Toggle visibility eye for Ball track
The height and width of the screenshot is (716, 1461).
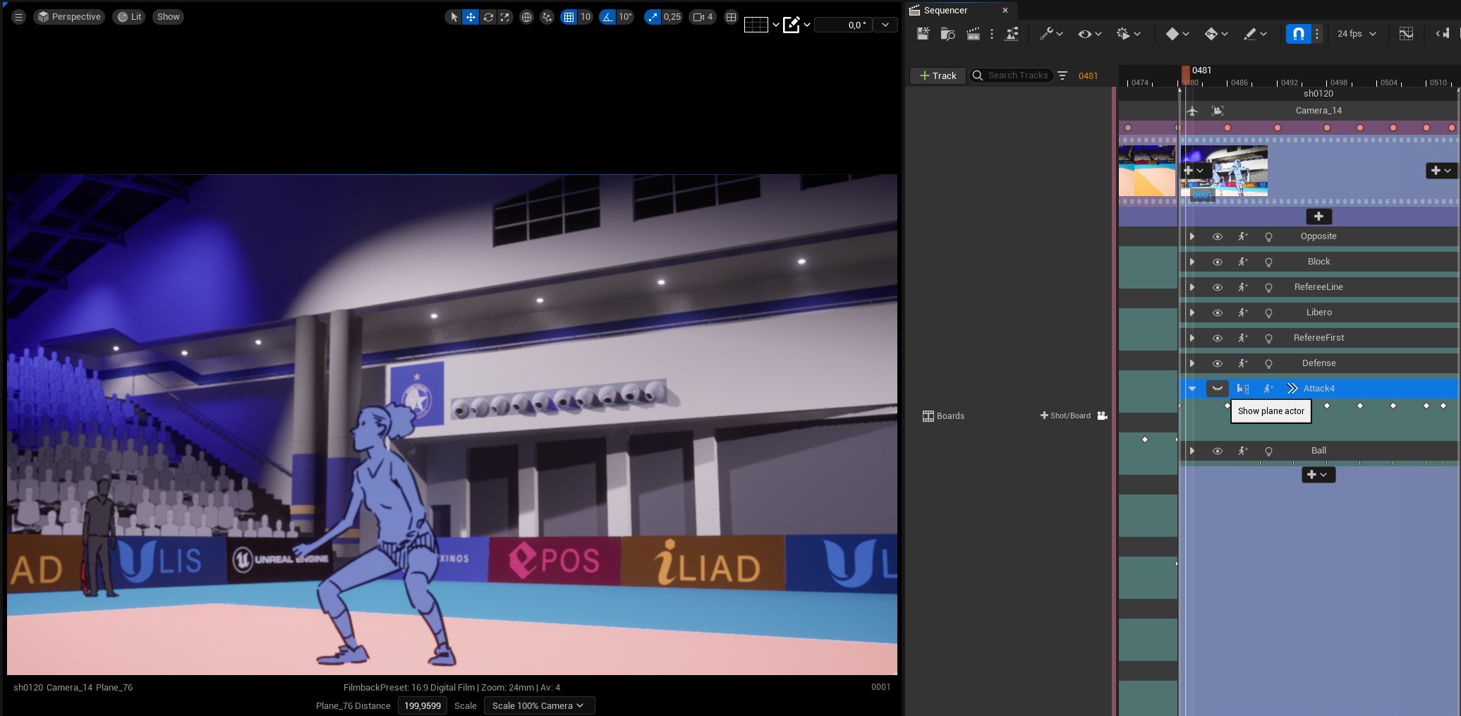point(1218,451)
